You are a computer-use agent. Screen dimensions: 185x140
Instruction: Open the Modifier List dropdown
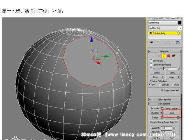click(x=180, y=28)
